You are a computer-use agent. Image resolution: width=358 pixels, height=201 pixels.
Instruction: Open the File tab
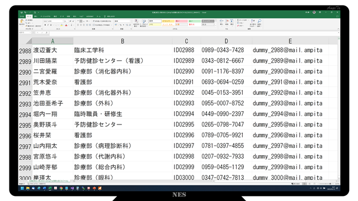coord(22,16)
